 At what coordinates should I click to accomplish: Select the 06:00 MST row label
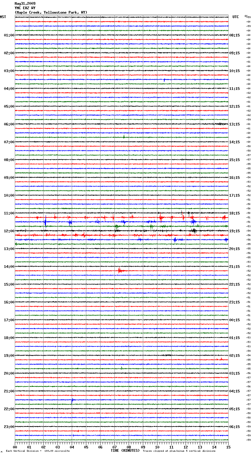pyautogui.click(x=9, y=124)
